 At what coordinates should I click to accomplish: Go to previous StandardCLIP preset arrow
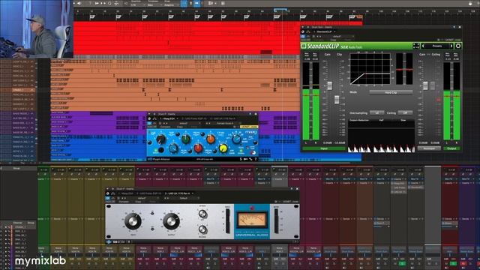[x=423, y=46]
